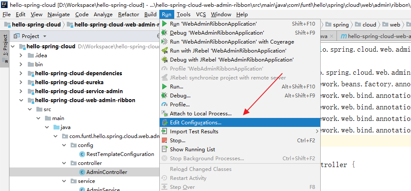The width and height of the screenshot is (411, 191).
Task: Open the Refactor menu
Action: click(x=128, y=15)
